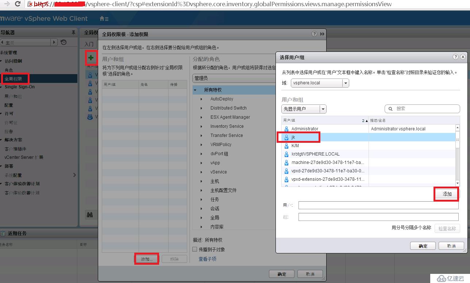Click the double-arrow expand icon in Add Permission dialog
Image resolution: width=470 pixels, height=283 pixels.
[322, 34]
